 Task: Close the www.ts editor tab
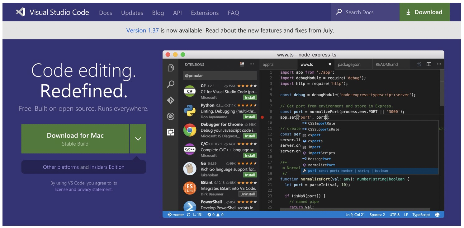[330, 64]
